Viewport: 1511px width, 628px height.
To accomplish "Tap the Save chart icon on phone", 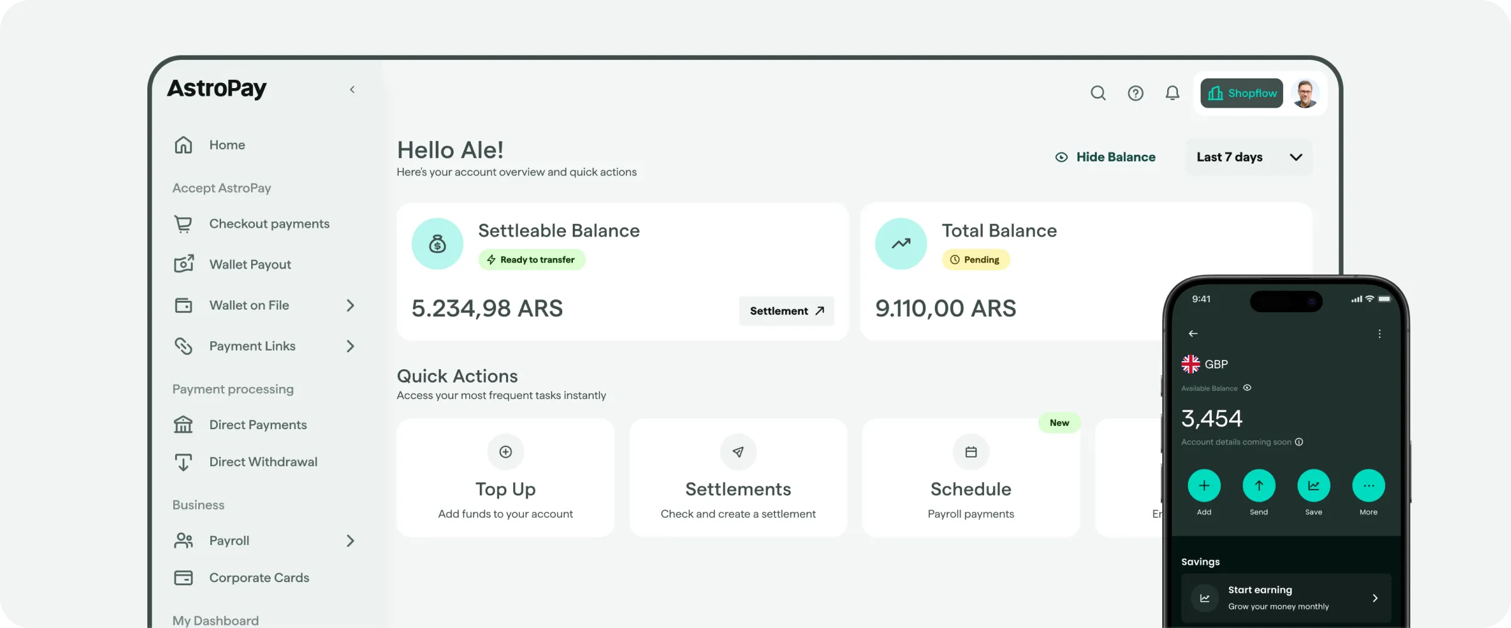I will [x=1313, y=486].
